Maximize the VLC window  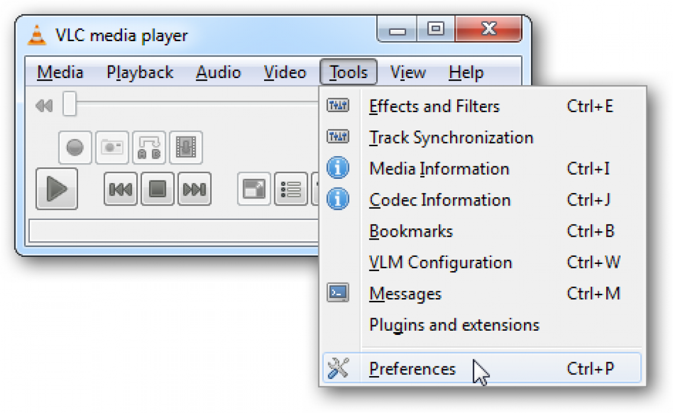coord(436,29)
